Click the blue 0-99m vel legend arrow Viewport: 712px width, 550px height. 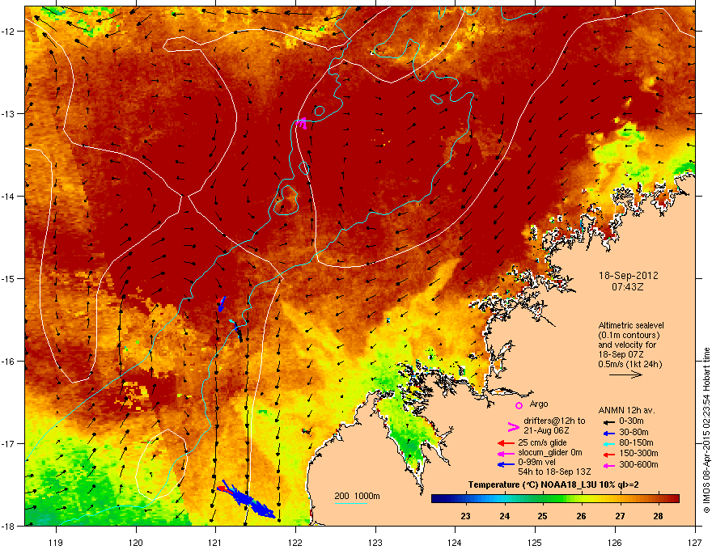tap(506, 464)
